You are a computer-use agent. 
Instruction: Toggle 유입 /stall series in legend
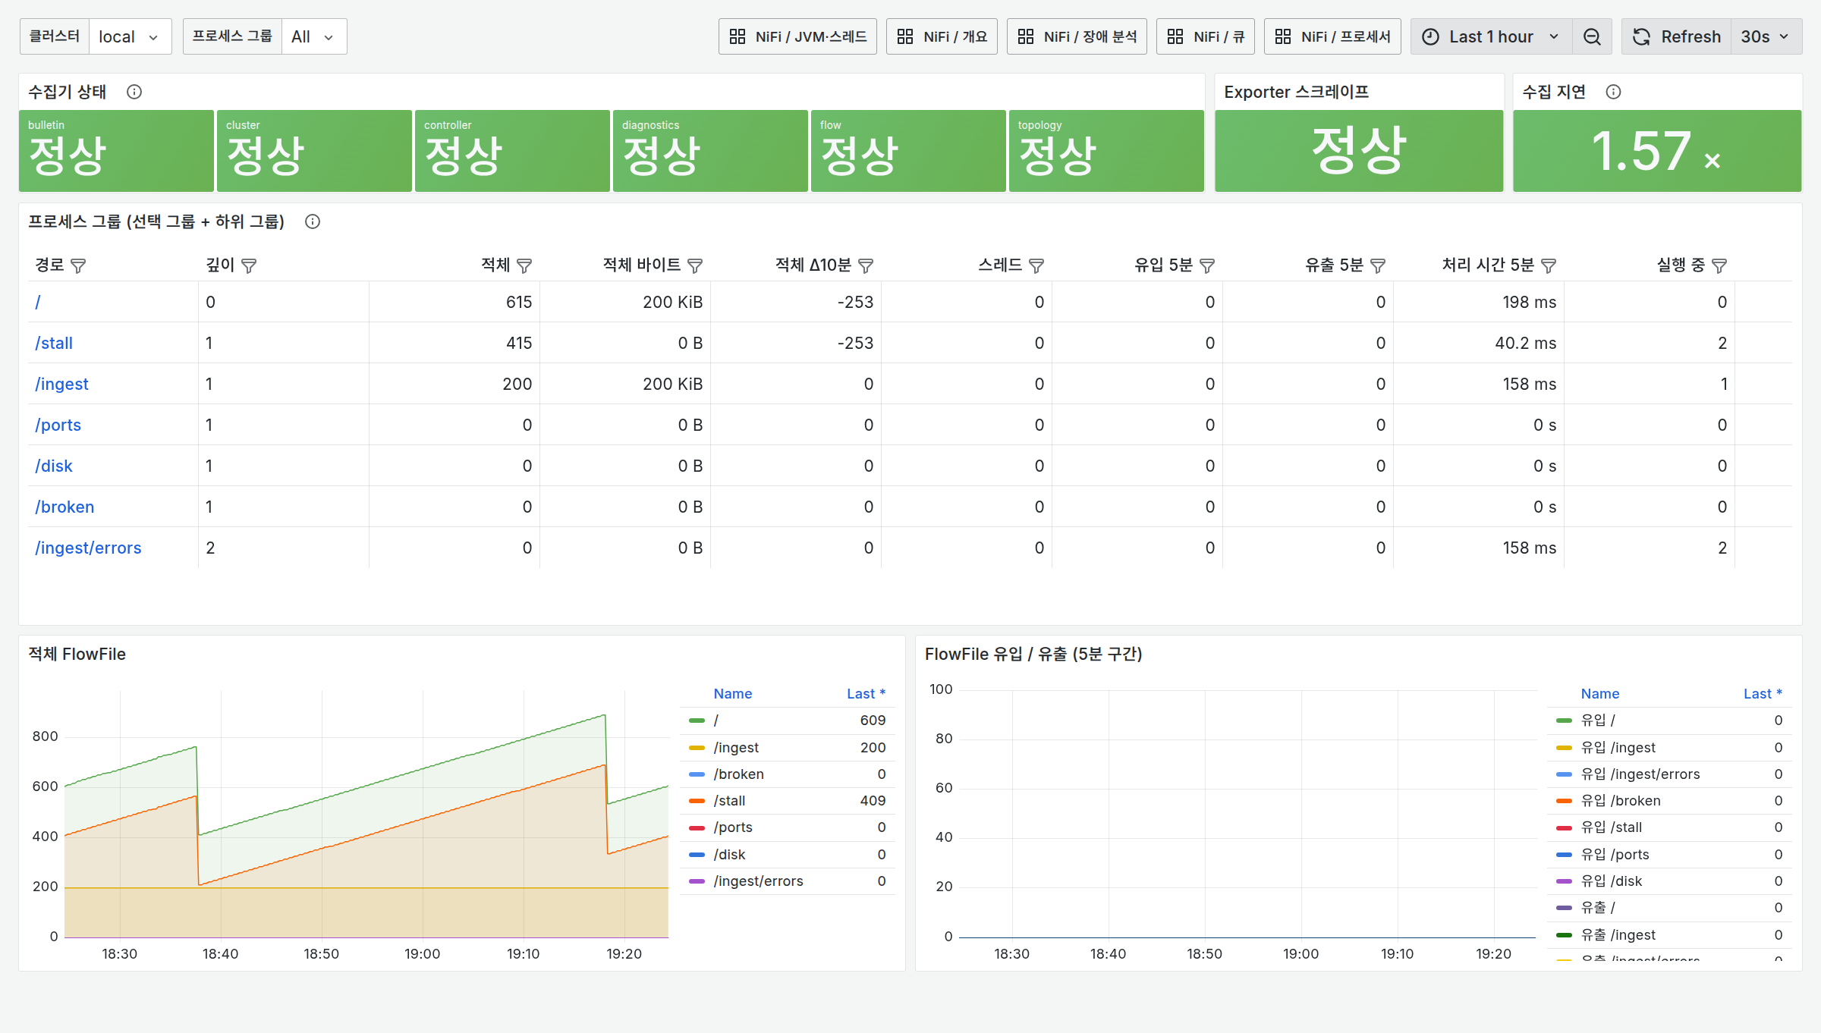1611,827
